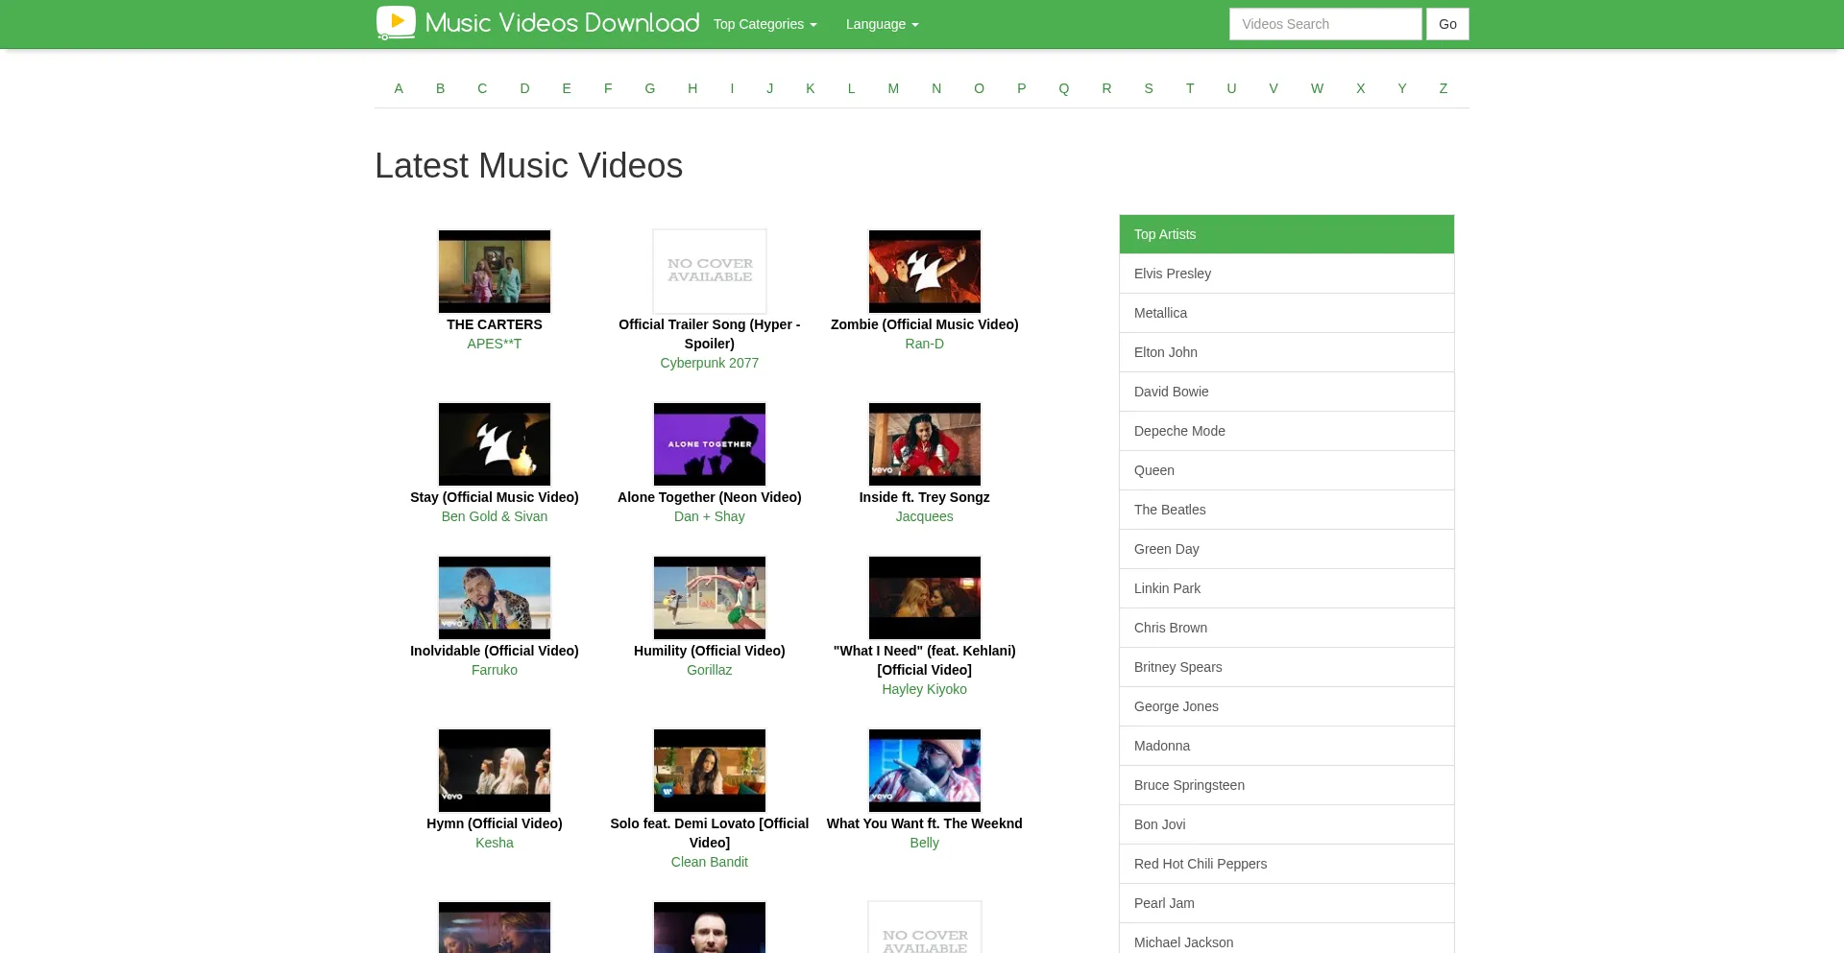
Task: Click Jacquees artist link
Action: pyautogui.click(x=925, y=516)
